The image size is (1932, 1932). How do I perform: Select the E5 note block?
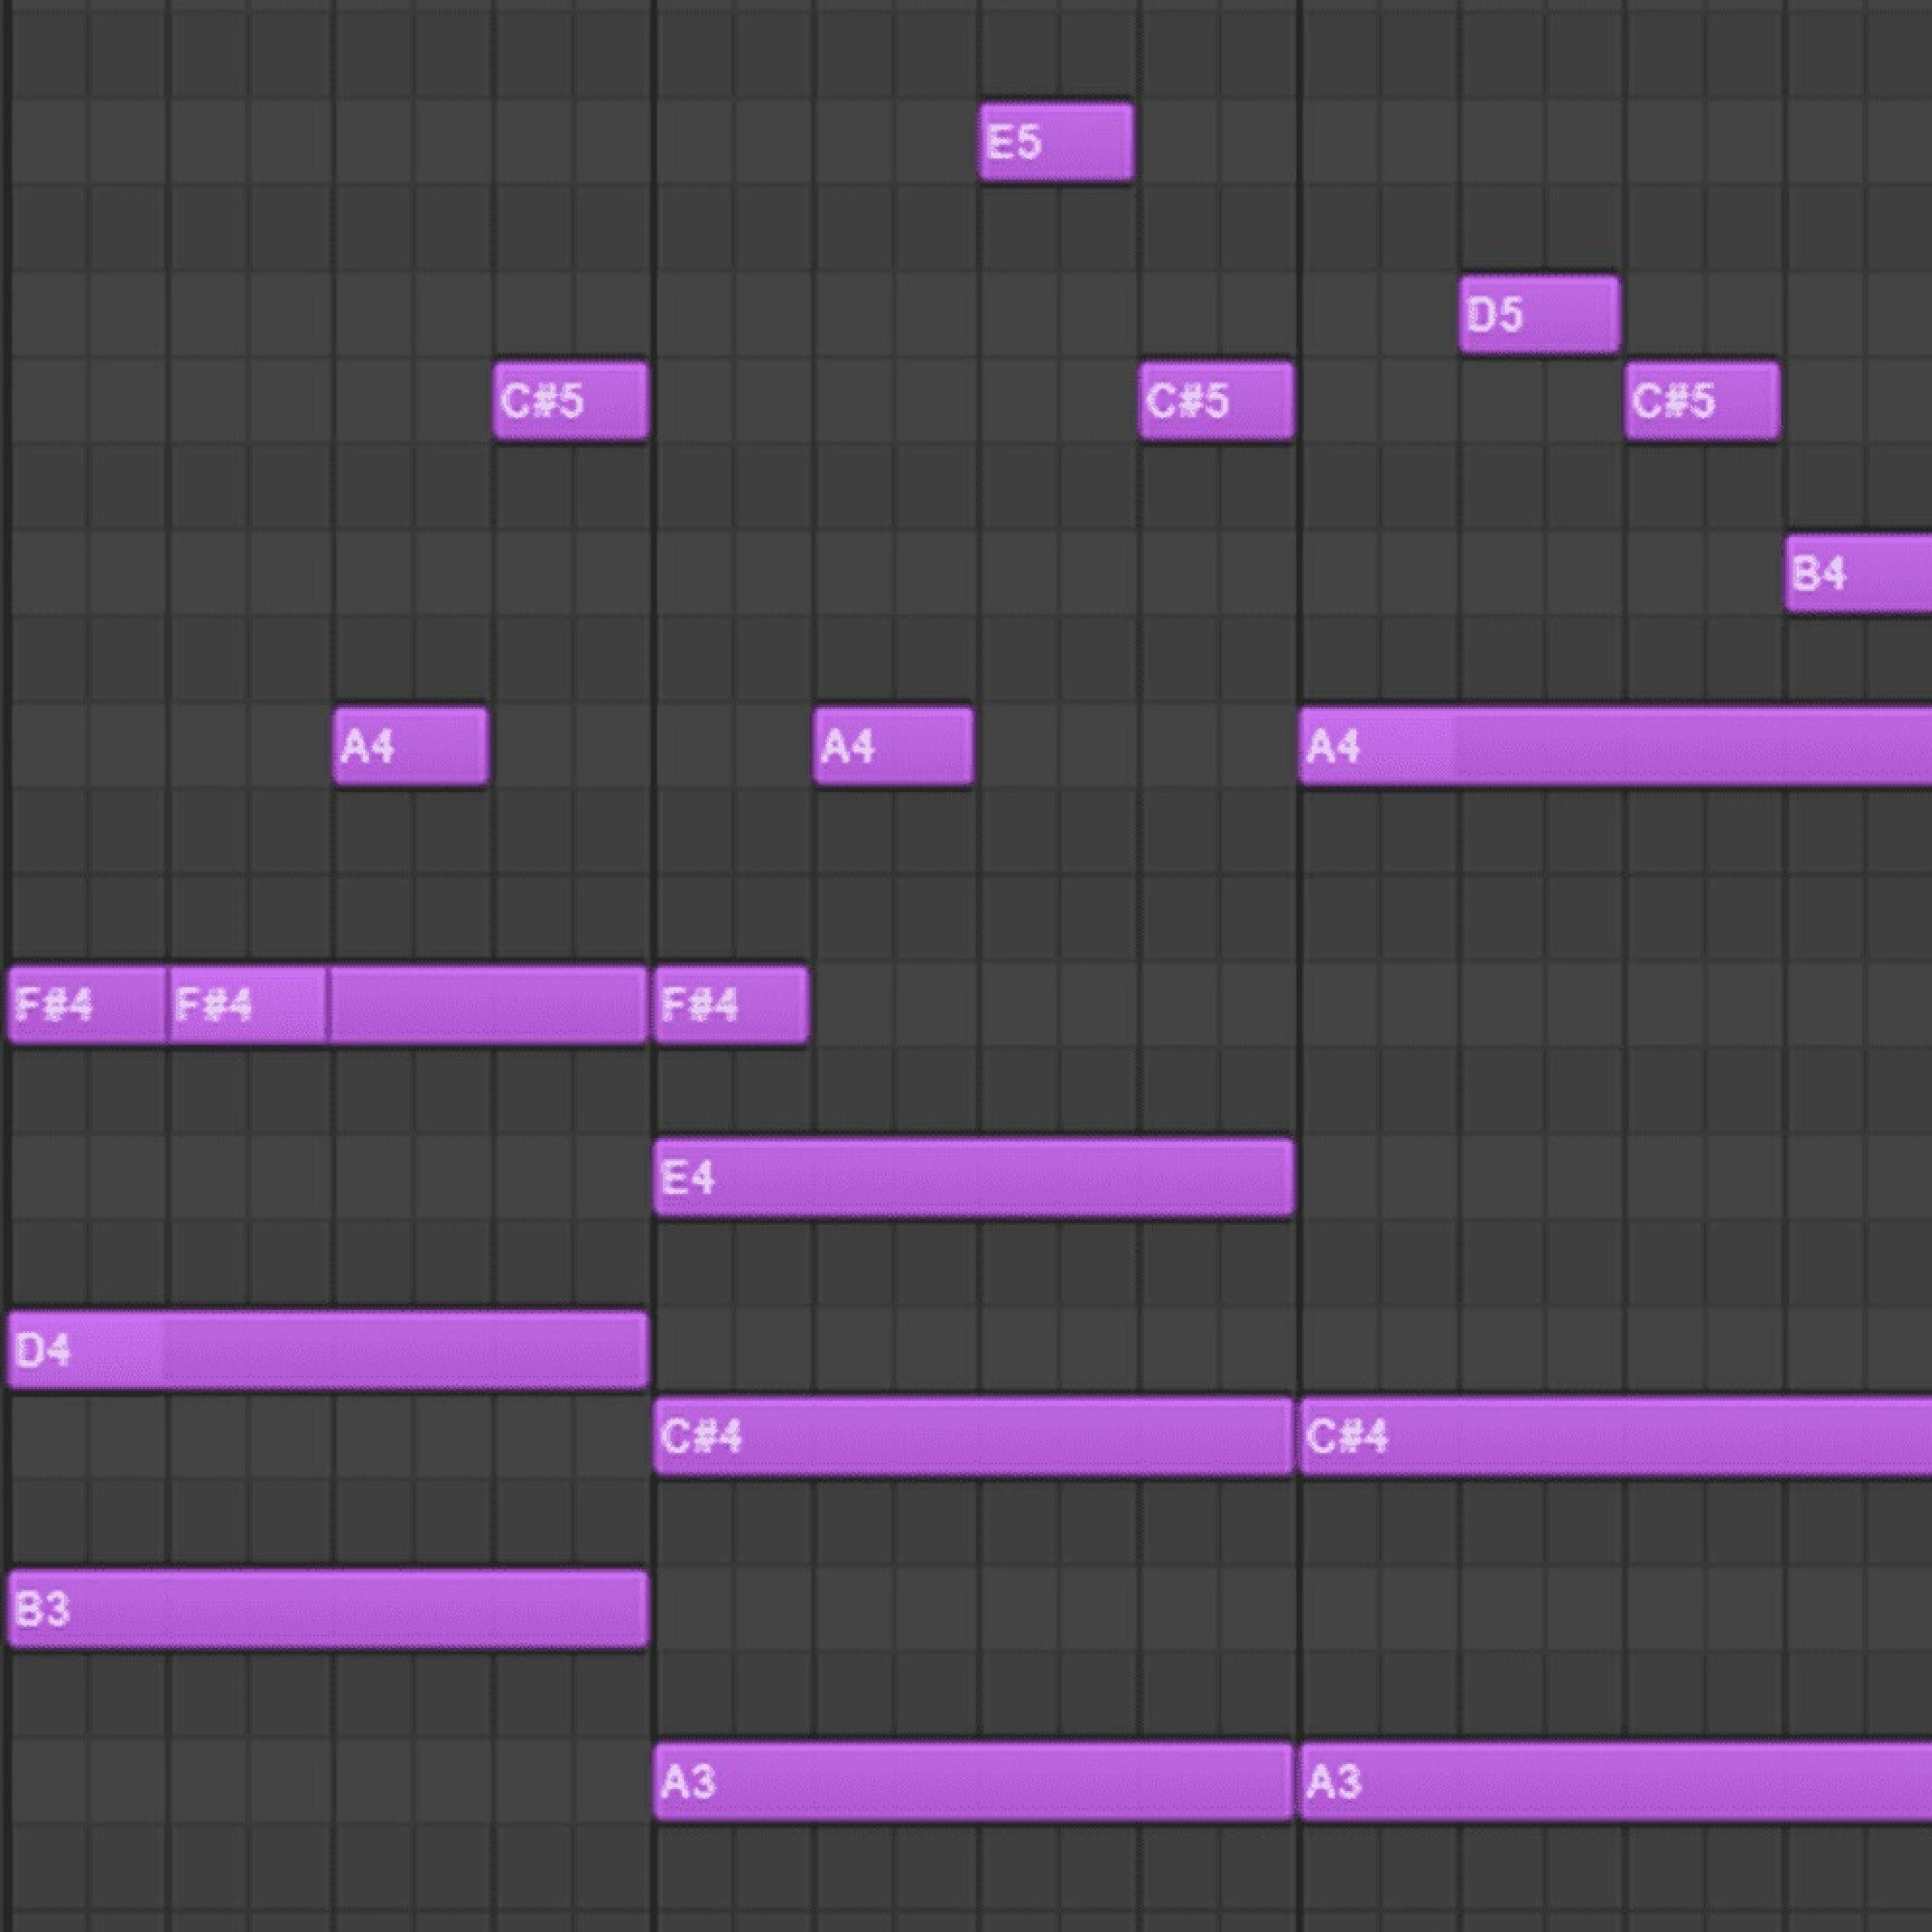click(1055, 142)
